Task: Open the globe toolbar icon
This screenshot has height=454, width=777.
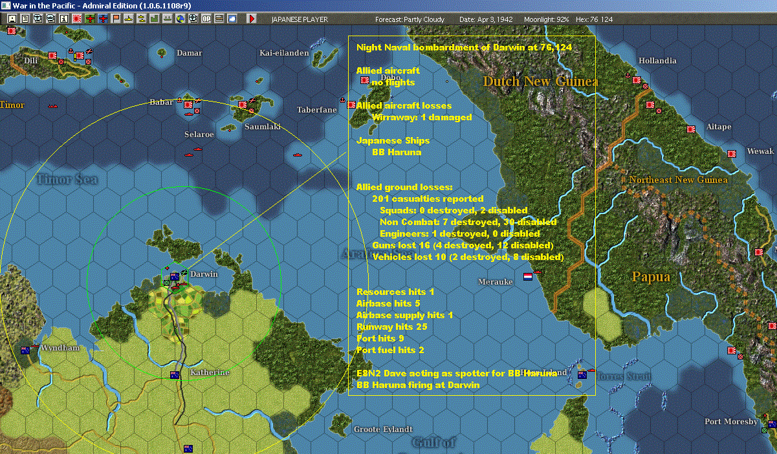Action: 180,19
